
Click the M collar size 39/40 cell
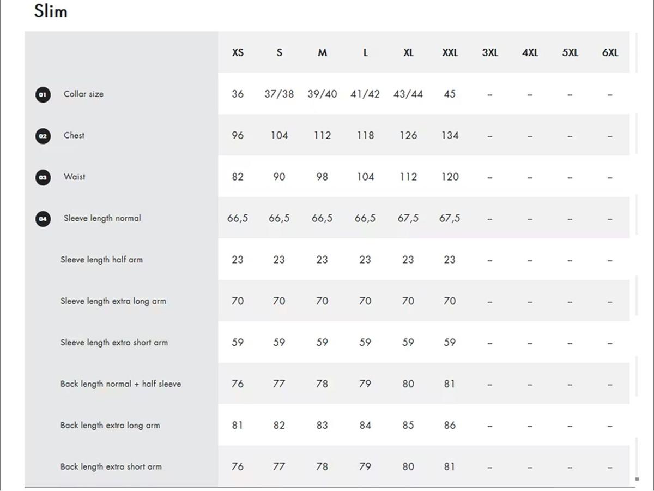coord(322,94)
